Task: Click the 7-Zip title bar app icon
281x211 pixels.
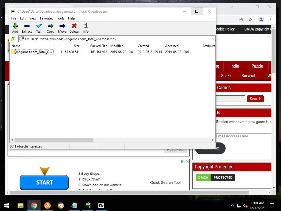Action: pyautogui.click(x=14, y=11)
